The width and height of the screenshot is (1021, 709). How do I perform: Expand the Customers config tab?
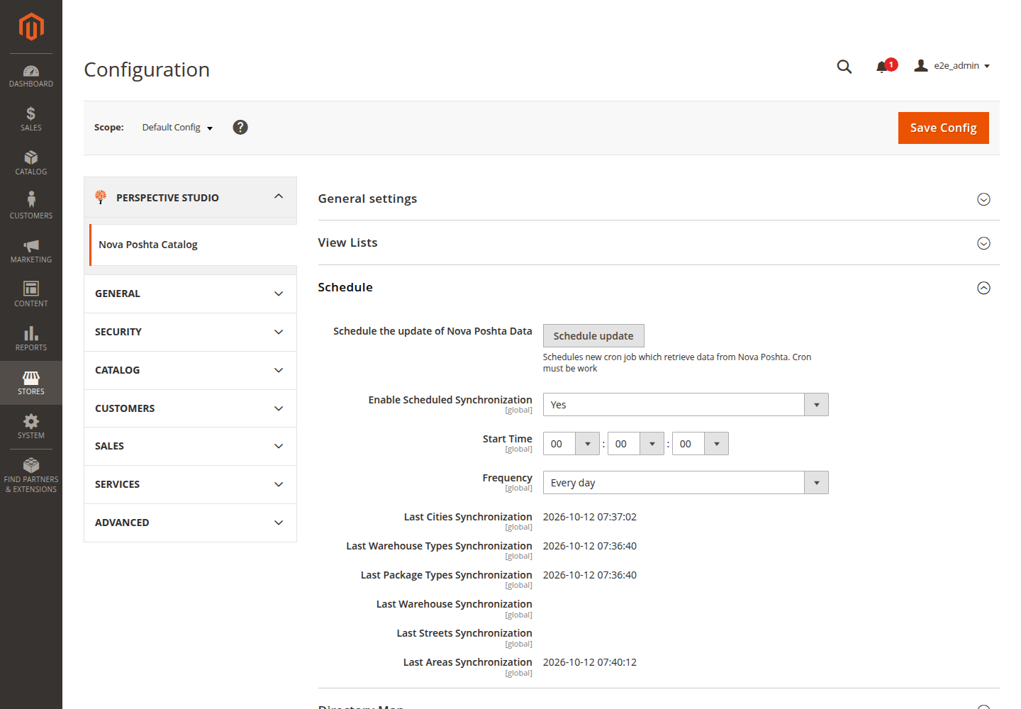190,408
